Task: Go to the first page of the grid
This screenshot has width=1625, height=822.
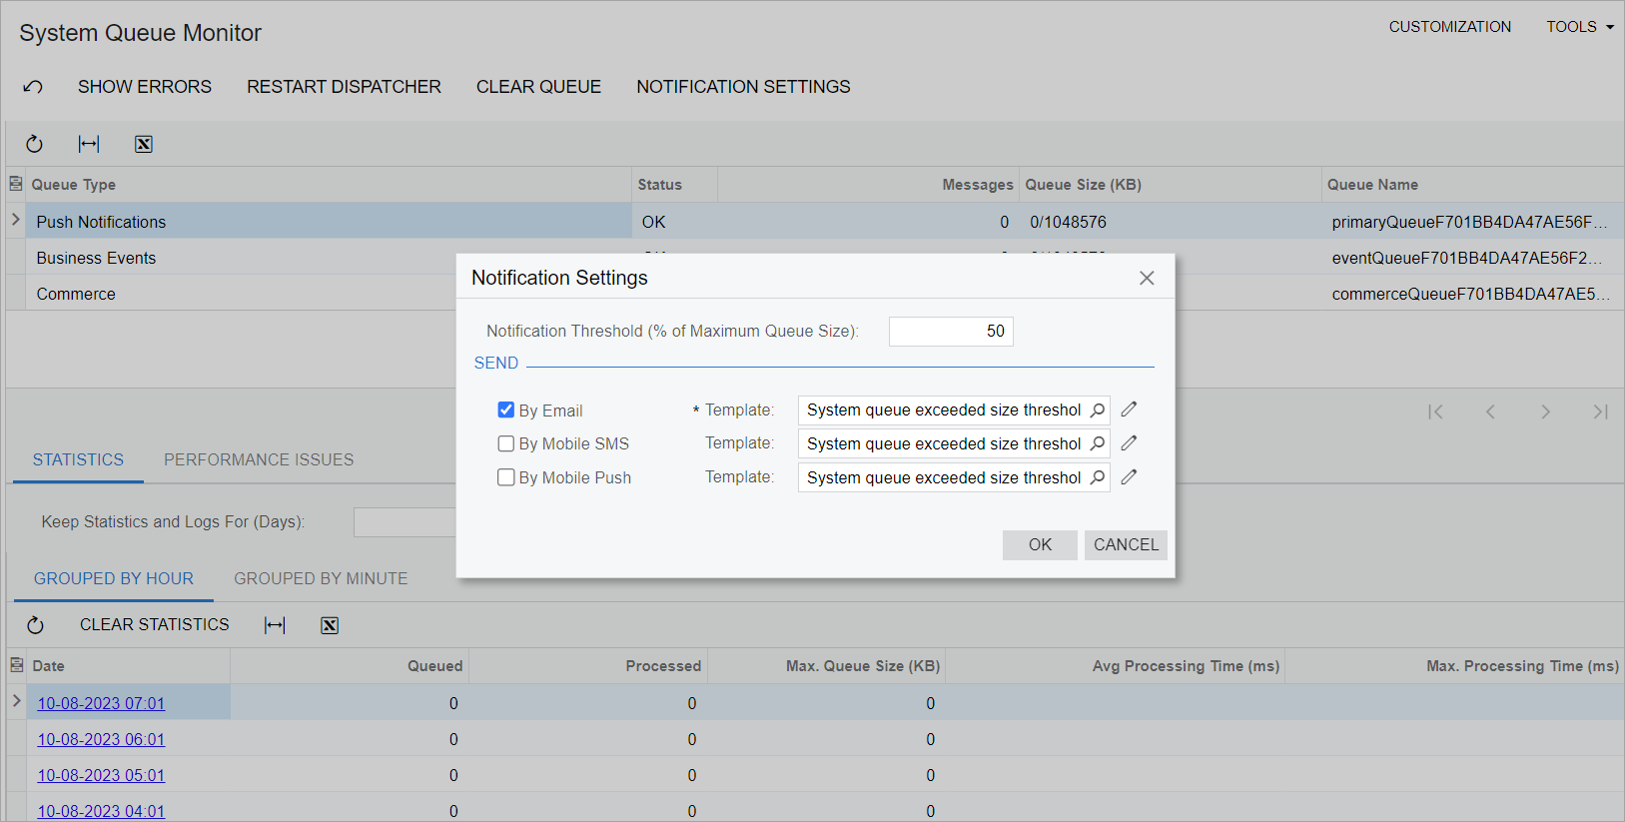Action: click(x=1435, y=411)
